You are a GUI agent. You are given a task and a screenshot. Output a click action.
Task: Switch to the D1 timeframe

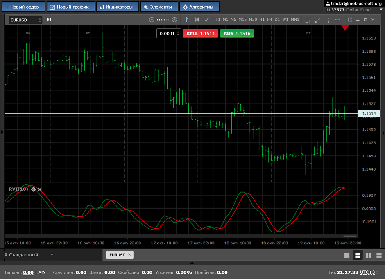coord(277,20)
